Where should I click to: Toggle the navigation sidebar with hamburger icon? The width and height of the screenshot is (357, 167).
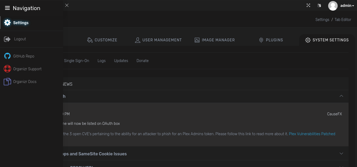[x=7, y=7]
